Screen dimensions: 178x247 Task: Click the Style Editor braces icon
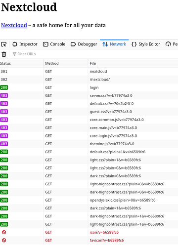[x=134, y=44]
